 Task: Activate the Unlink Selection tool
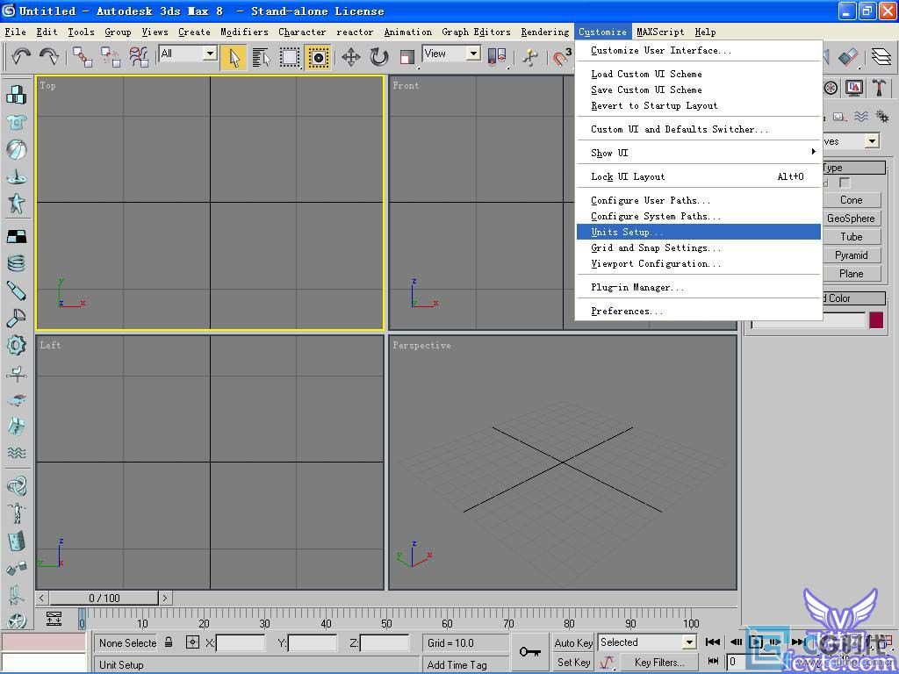pos(110,57)
